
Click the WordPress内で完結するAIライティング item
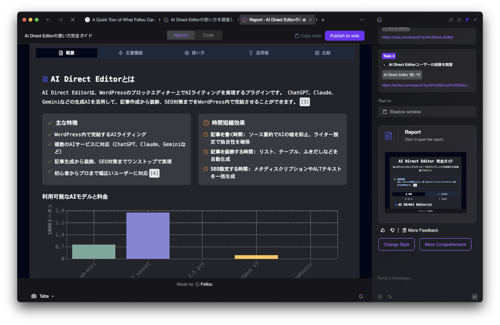(100, 135)
